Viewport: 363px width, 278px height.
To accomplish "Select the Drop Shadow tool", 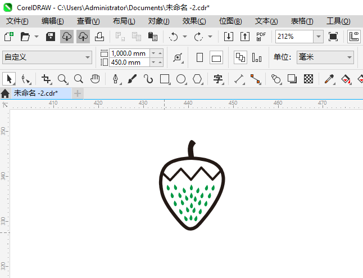I will tap(292, 79).
